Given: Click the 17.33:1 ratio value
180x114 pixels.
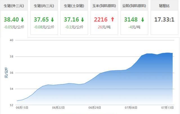Looking at the screenshot, I should [164, 19].
